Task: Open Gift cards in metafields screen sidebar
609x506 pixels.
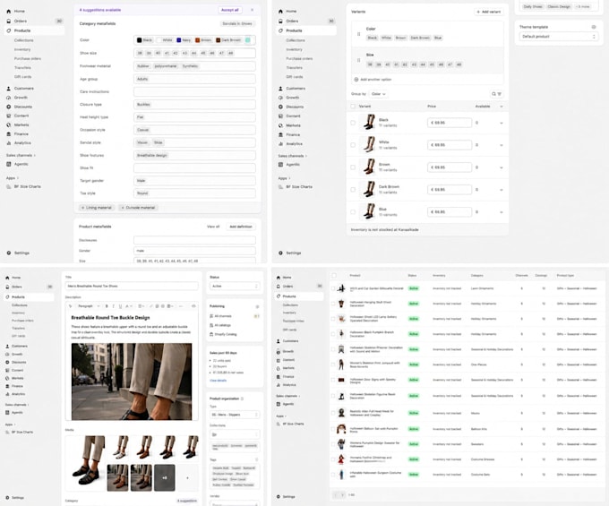Action: [x=23, y=76]
